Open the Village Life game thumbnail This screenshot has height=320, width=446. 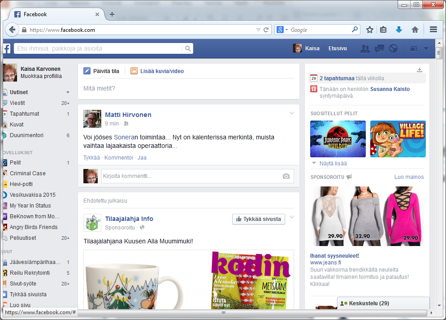(x=398, y=139)
